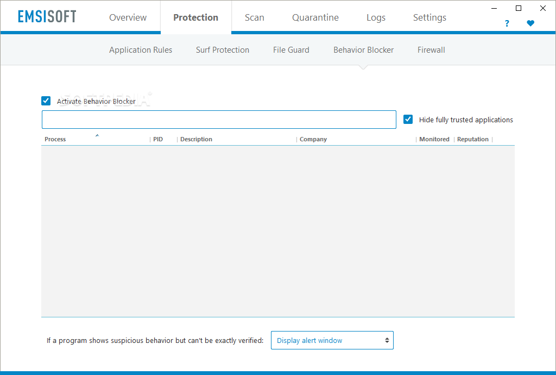Select the Behavior Blocker section
This screenshot has width=556, height=375.
point(363,50)
